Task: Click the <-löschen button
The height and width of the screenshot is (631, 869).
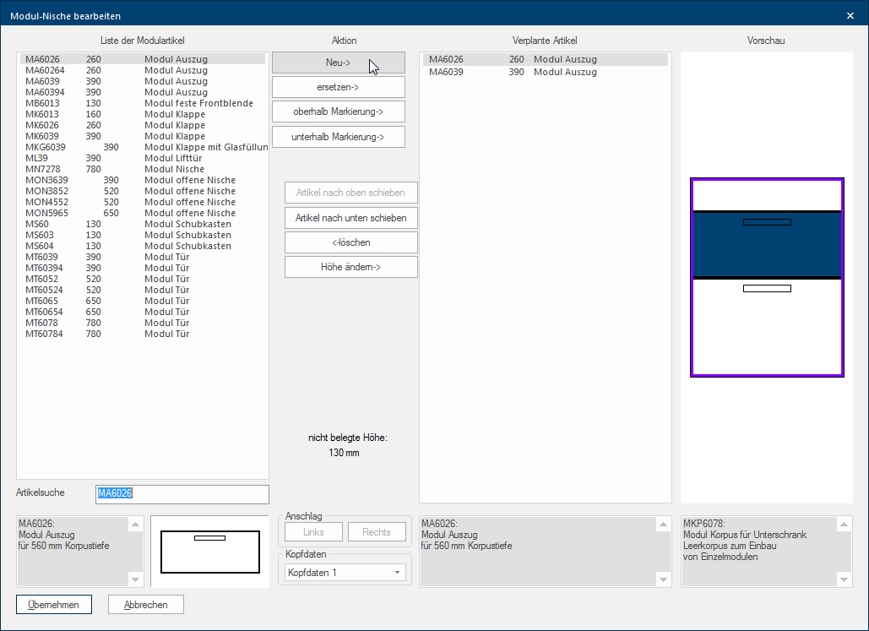Action: (350, 242)
